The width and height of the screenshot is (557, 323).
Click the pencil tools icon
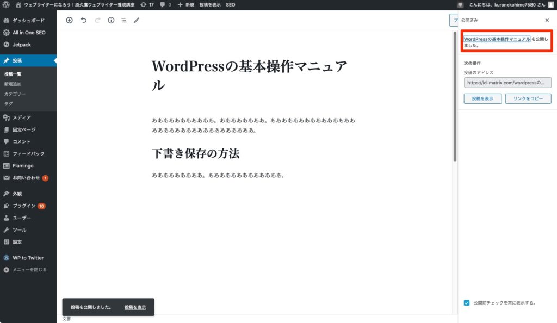(x=137, y=20)
